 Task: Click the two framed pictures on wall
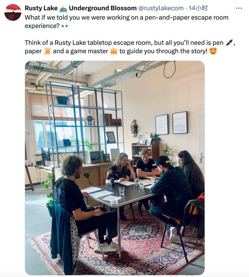(171, 123)
